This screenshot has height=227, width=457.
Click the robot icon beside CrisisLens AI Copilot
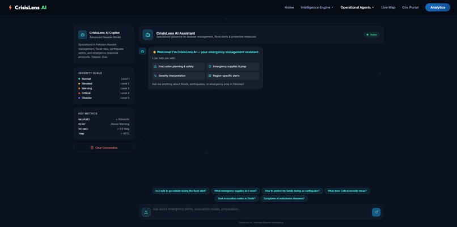[x=82, y=35]
